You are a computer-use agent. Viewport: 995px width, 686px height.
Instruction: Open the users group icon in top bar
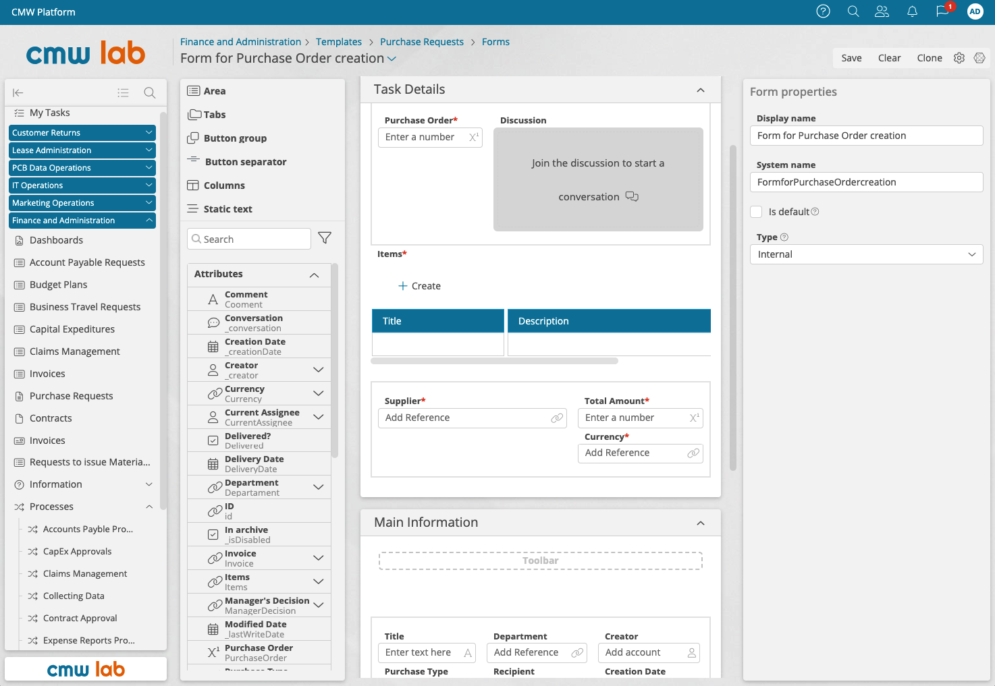coord(882,11)
